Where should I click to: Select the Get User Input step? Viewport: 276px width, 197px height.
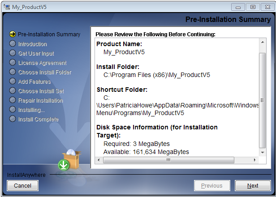coord(36,53)
